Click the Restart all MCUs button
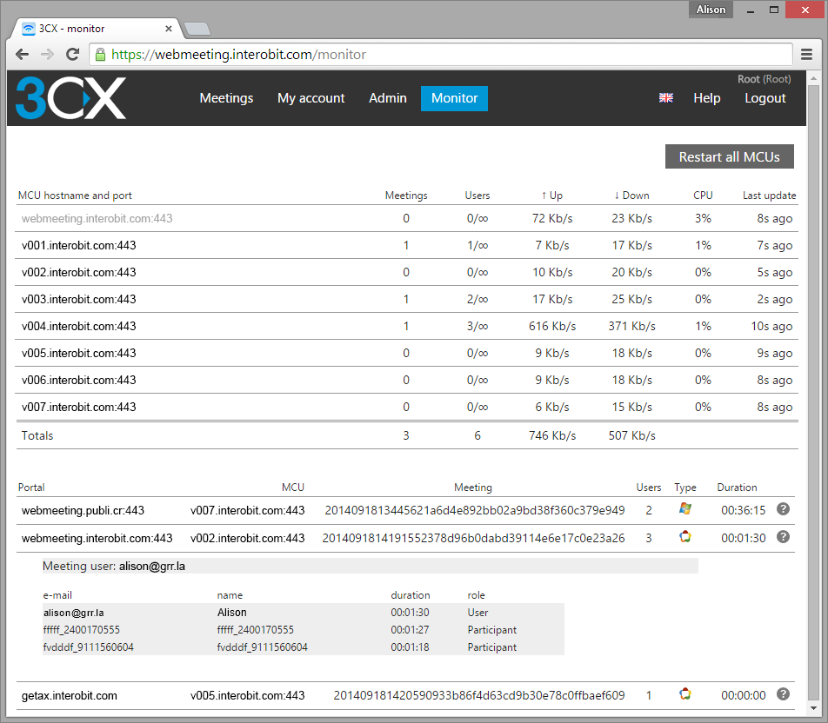The height and width of the screenshot is (723, 828). click(x=729, y=156)
